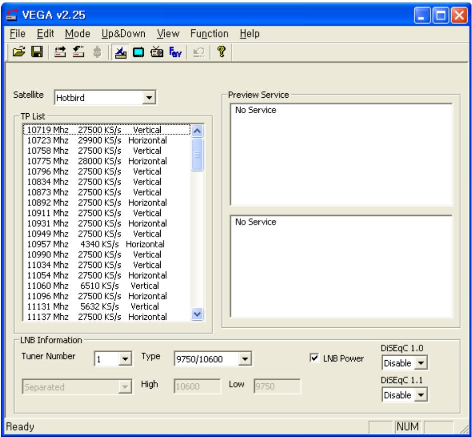Maximize the VEGA window
The image size is (472, 437).
441,15
